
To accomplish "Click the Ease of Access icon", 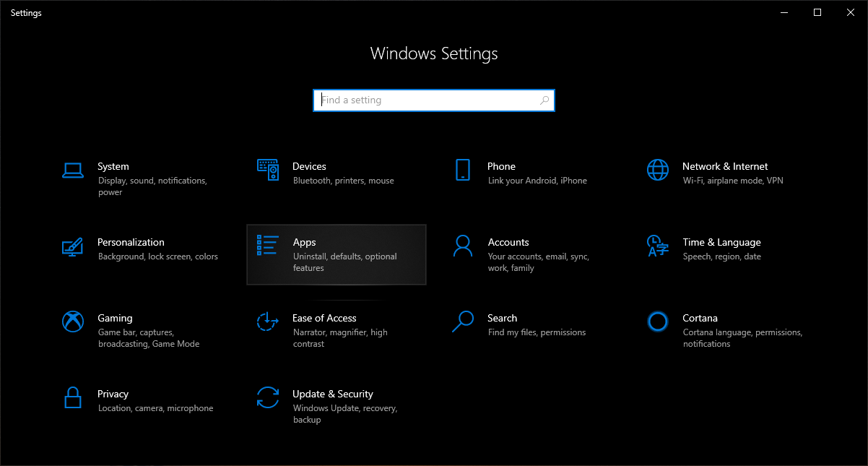I will 268,322.
